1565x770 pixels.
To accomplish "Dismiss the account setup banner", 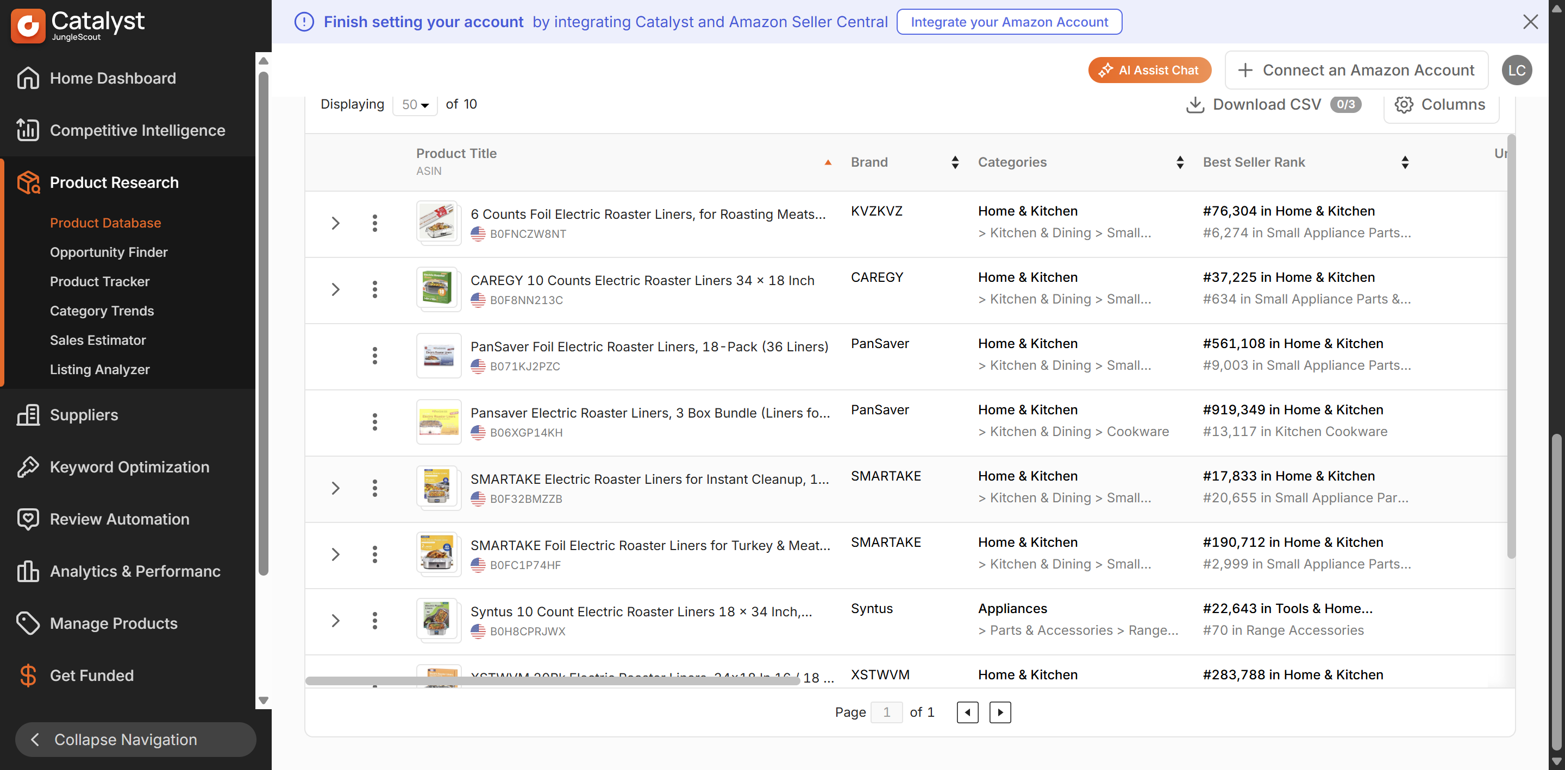I will click(1530, 22).
